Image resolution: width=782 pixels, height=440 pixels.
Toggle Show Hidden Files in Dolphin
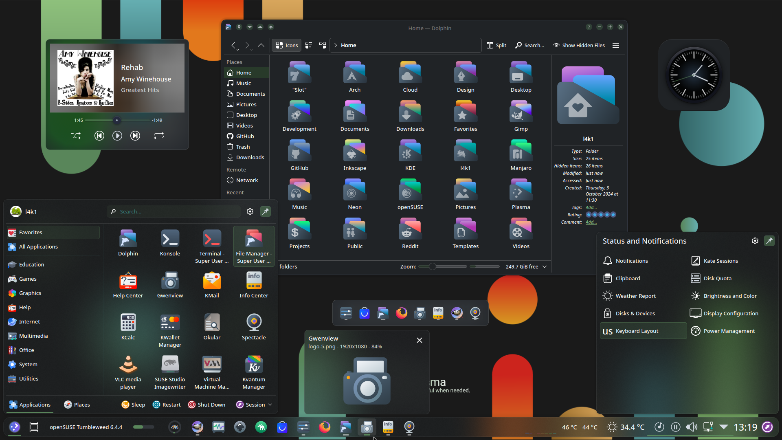click(x=579, y=45)
